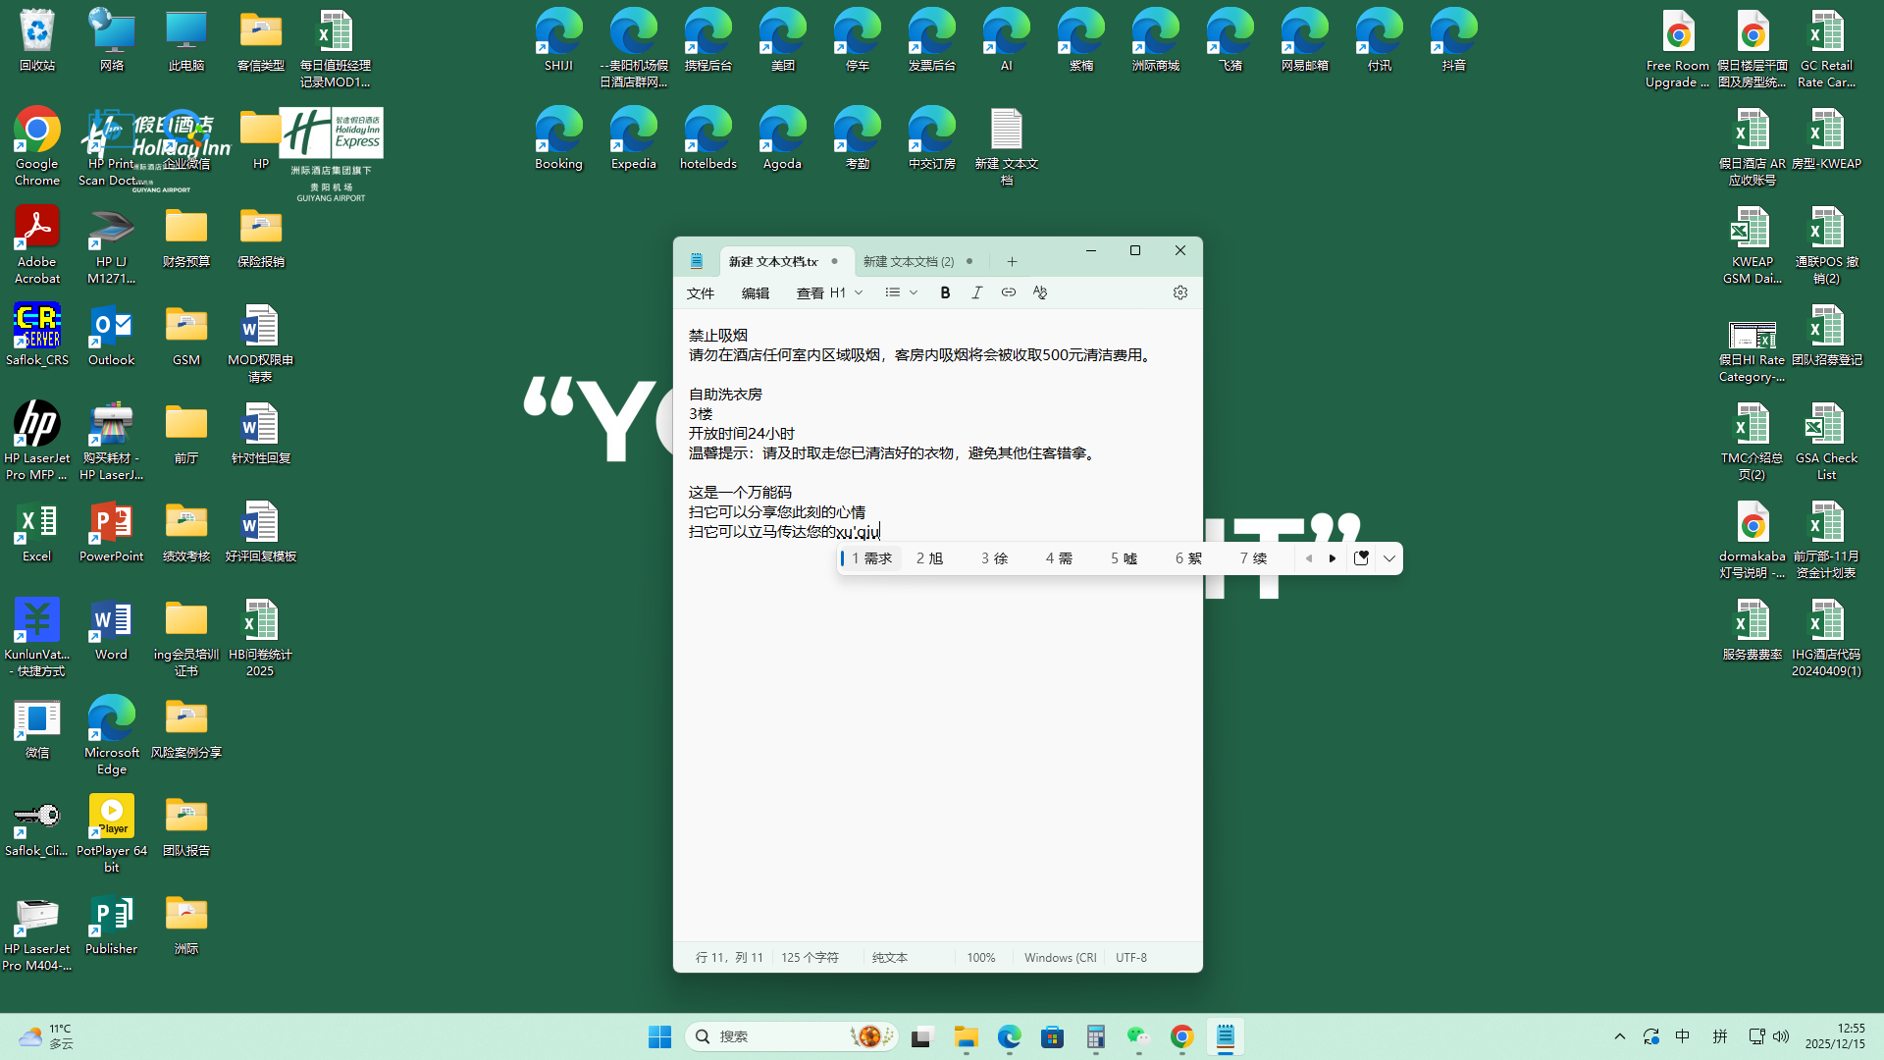Image resolution: width=1884 pixels, height=1060 pixels.
Task: Toggle italic formatting in Notepad
Action: (x=976, y=292)
